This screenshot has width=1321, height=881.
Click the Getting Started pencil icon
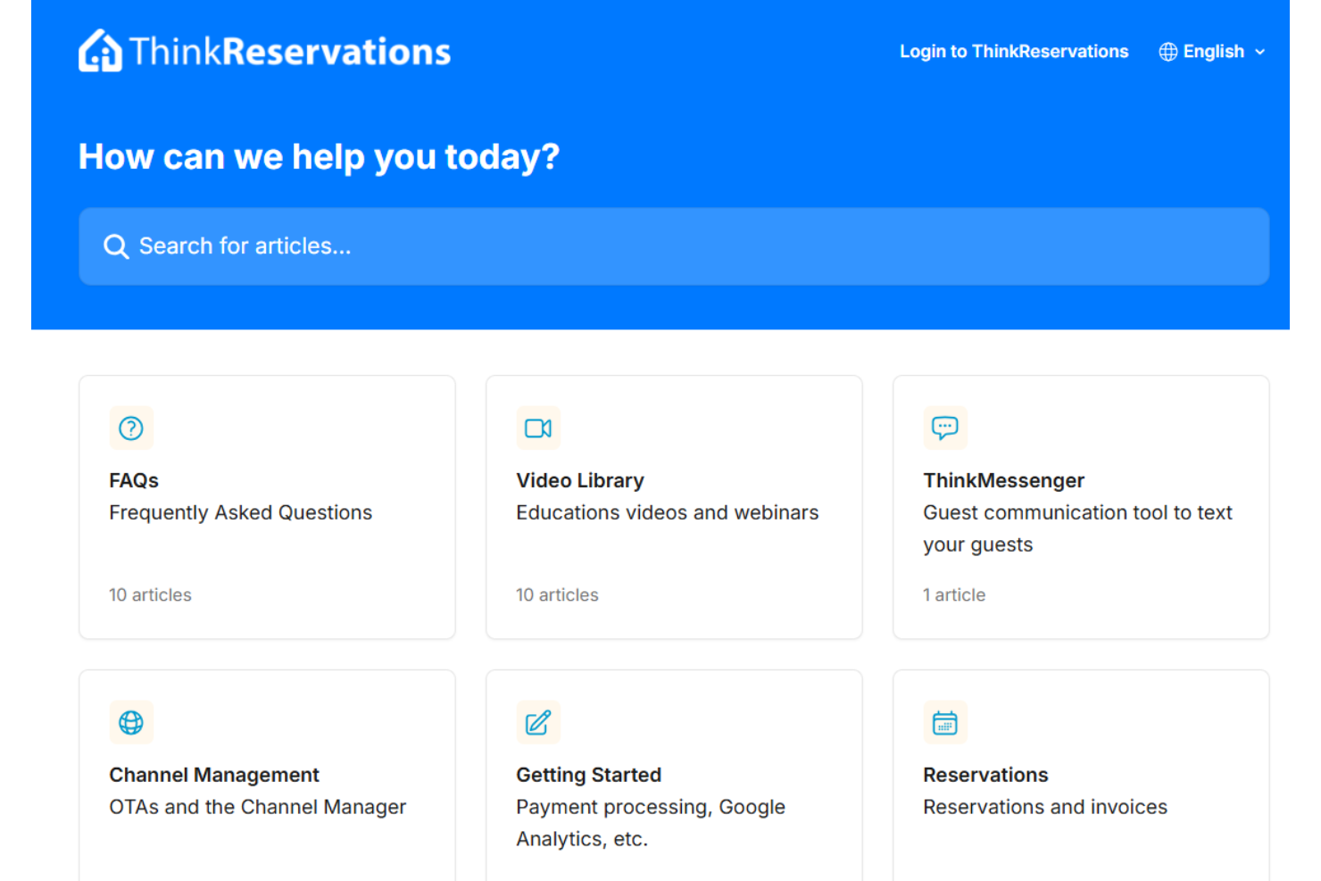[538, 722]
